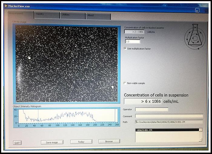
Task: Click the histogram threshold cursor line
Action: pos(38,115)
